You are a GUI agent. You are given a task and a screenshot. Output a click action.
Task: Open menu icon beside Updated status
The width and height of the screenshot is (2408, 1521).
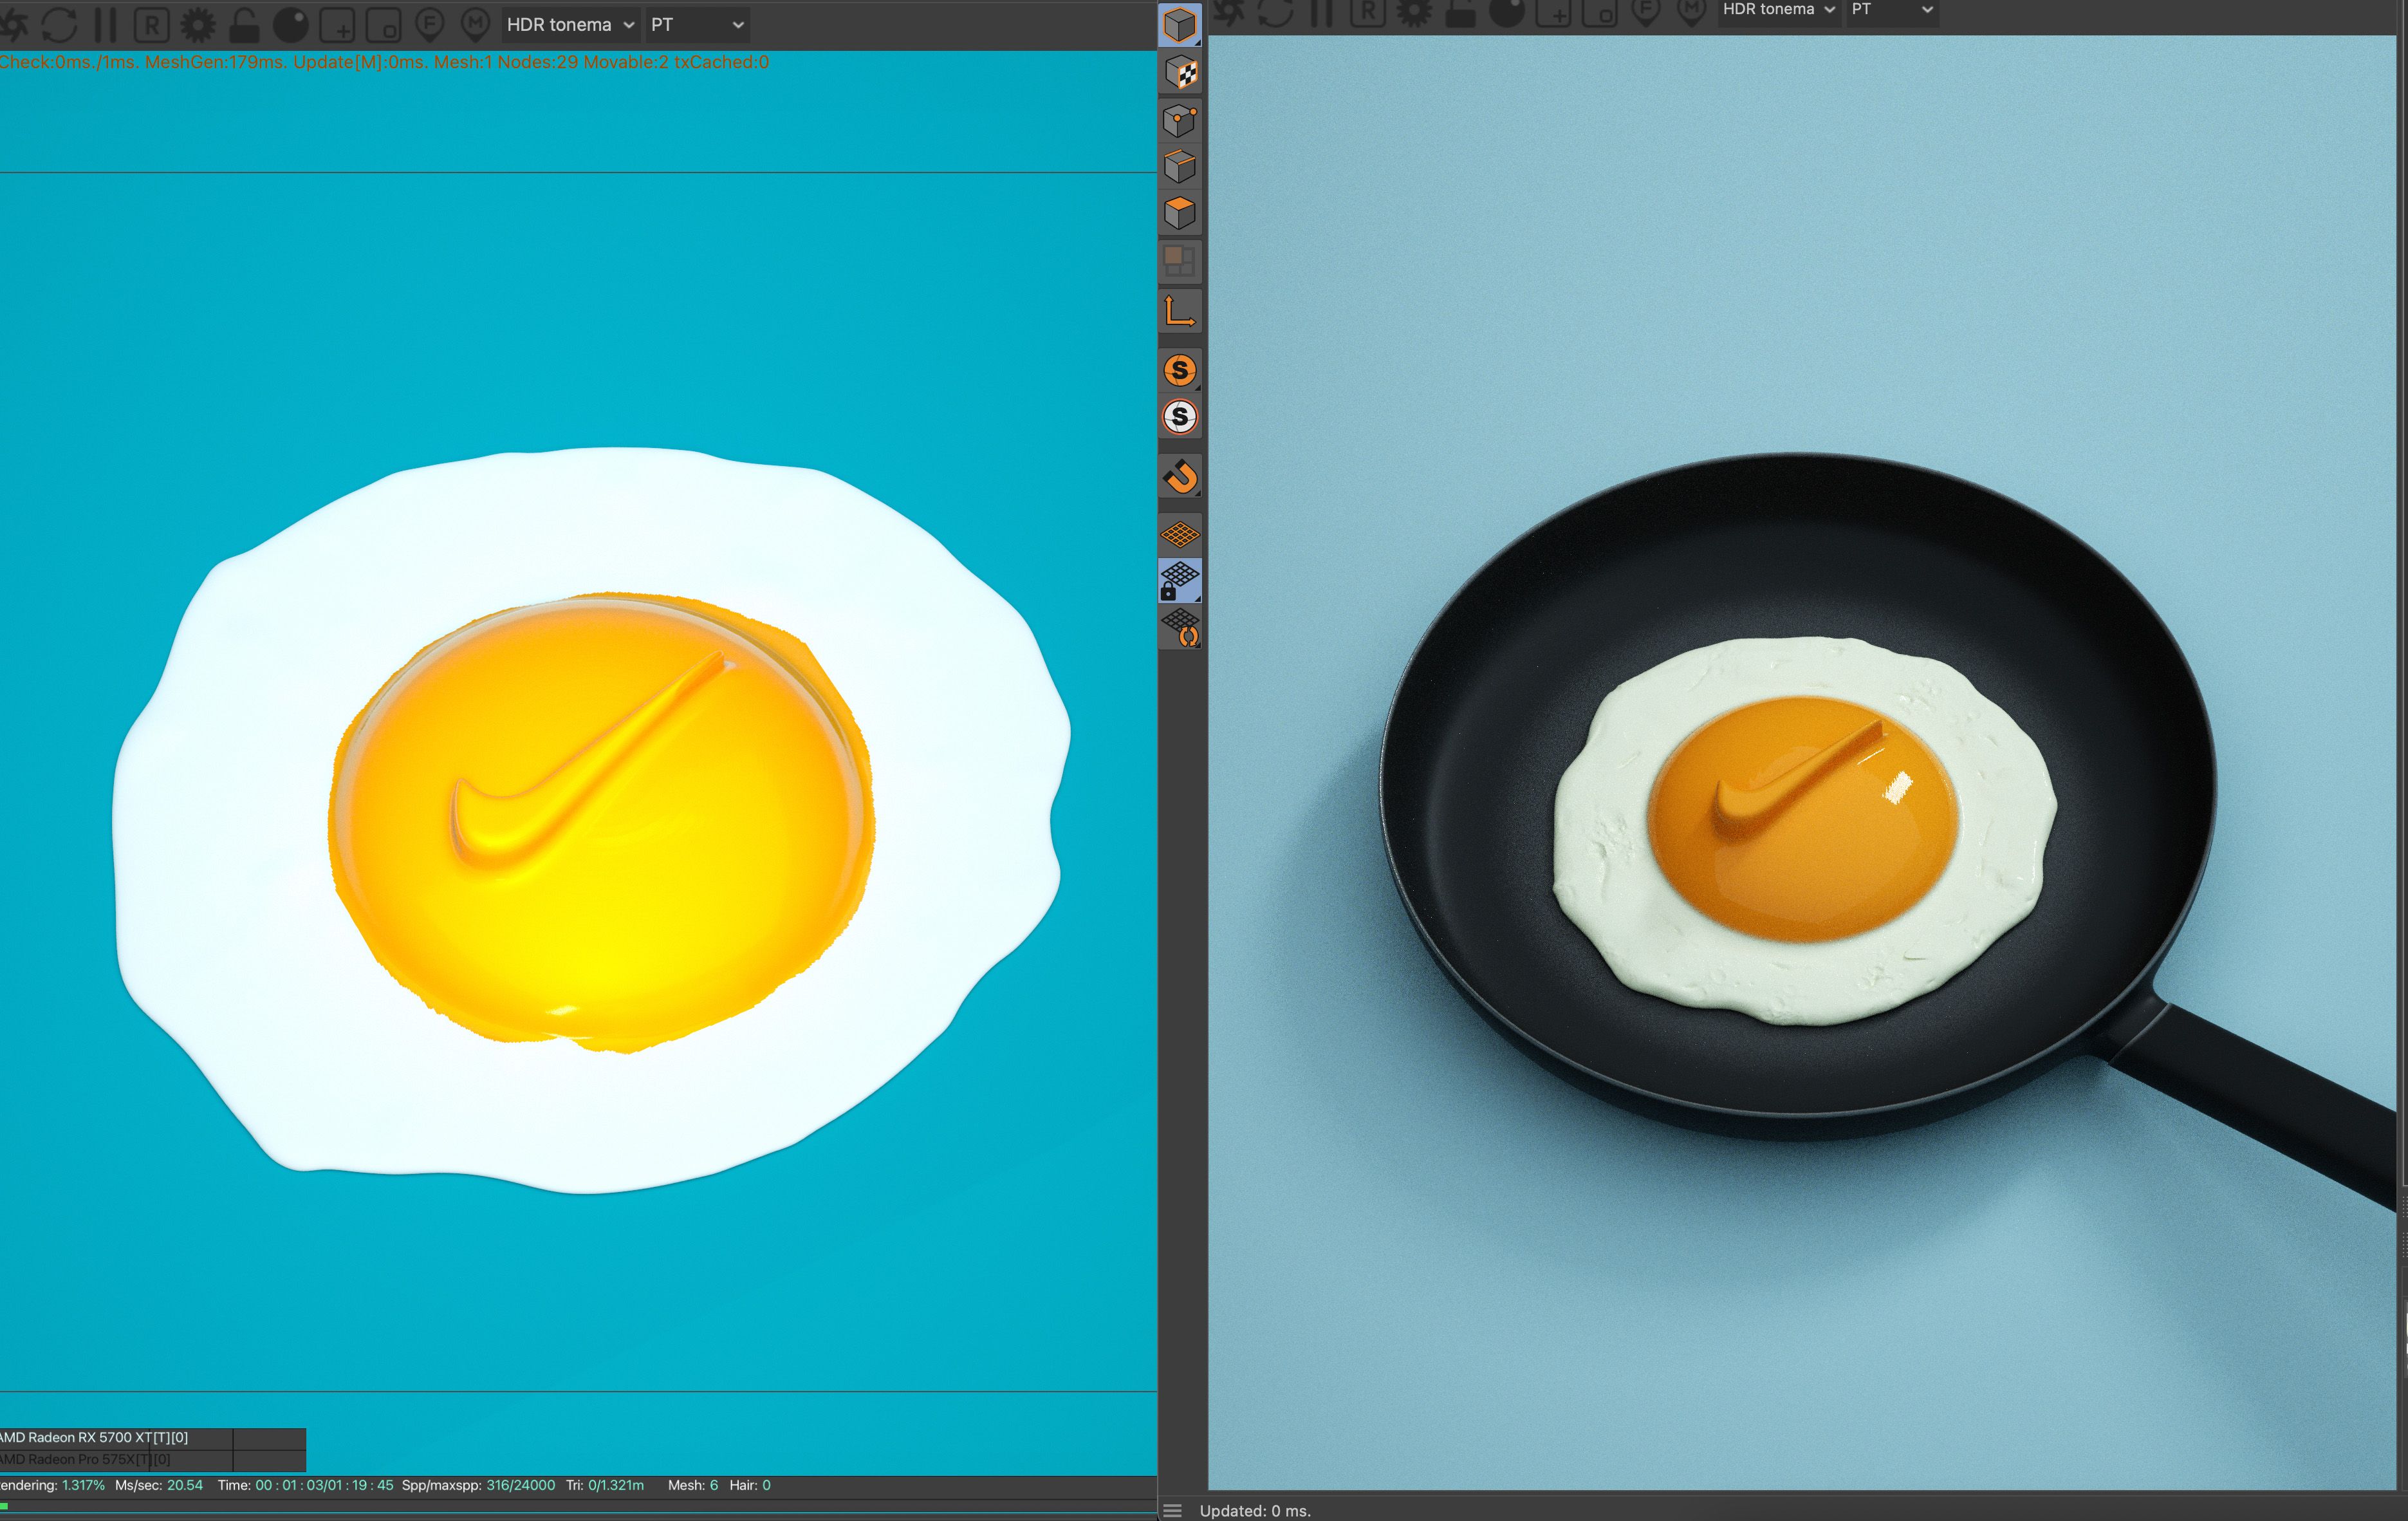click(x=1173, y=1510)
